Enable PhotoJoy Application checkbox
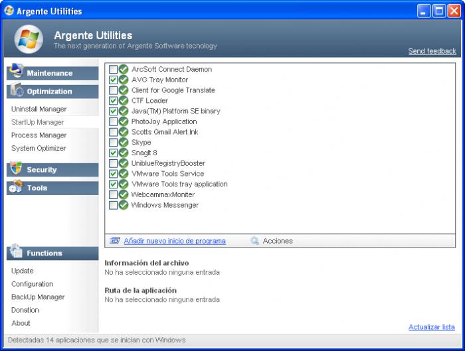 pos(113,121)
